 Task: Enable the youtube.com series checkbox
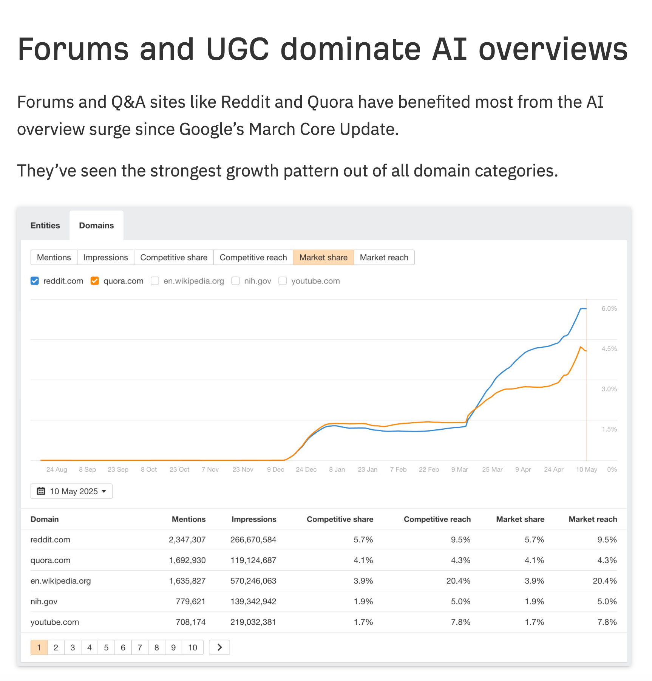[x=283, y=281]
